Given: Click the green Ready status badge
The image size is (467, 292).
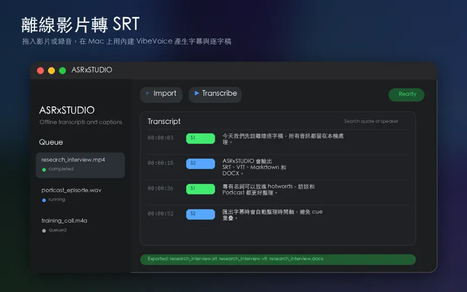Looking at the screenshot, I should pos(406,94).
